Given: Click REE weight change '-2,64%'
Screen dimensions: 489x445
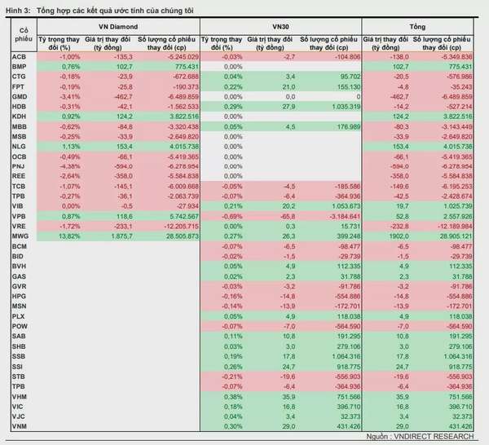Looking at the screenshot, I should 70,176.
